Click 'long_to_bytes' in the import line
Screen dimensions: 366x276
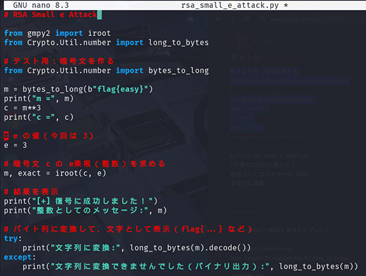pyautogui.click(x=178, y=43)
